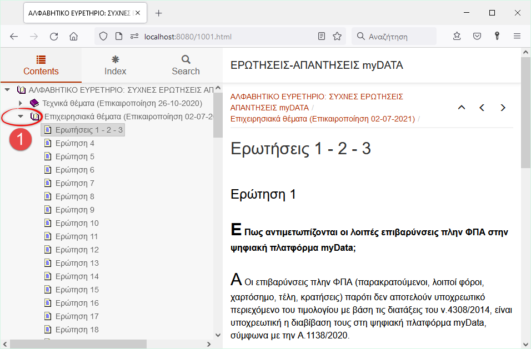Switch to the Index tab
The width and height of the screenshot is (531, 349).
click(x=115, y=65)
